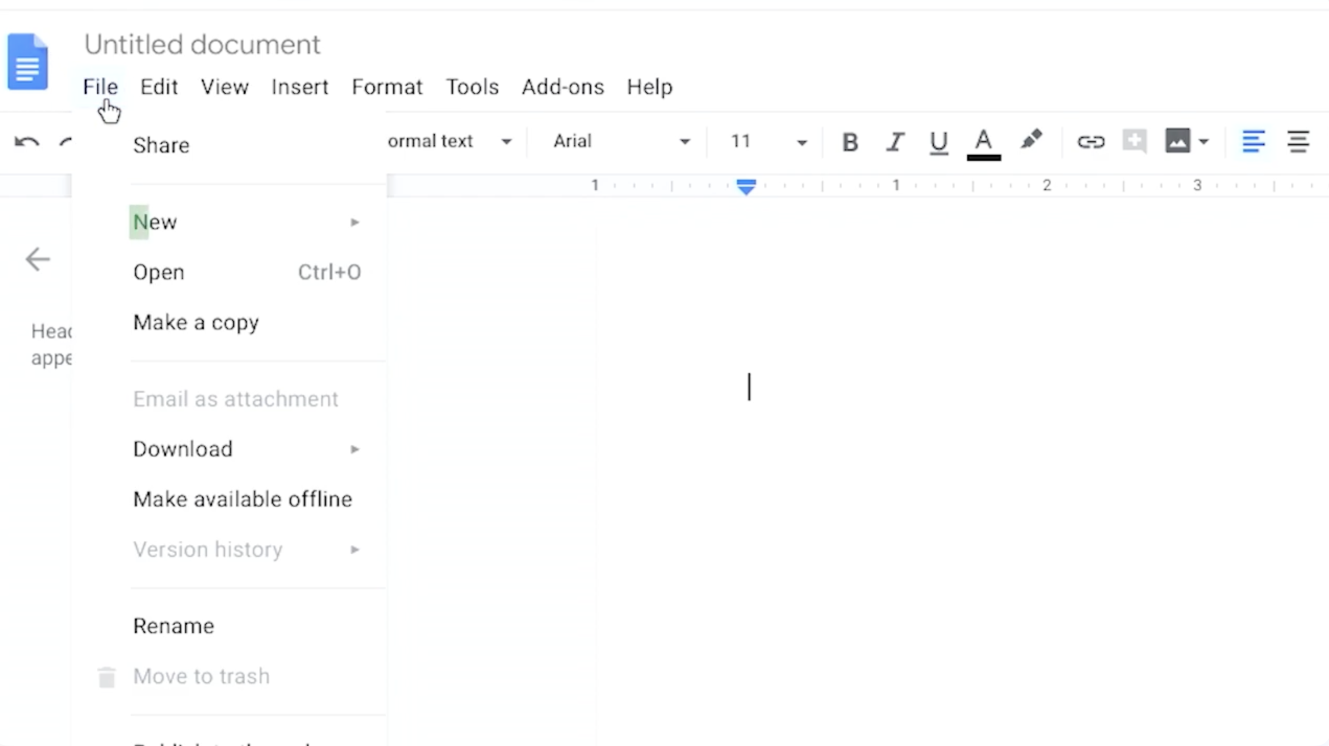Open text color picker
Screen dimensions: 1329x746
tap(983, 143)
